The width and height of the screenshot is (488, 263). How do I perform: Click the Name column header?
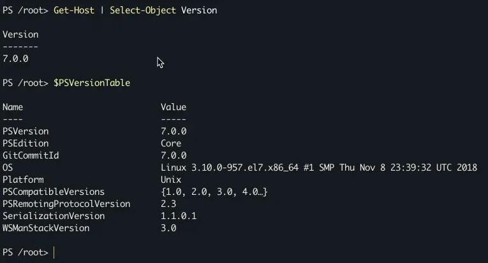click(13, 107)
